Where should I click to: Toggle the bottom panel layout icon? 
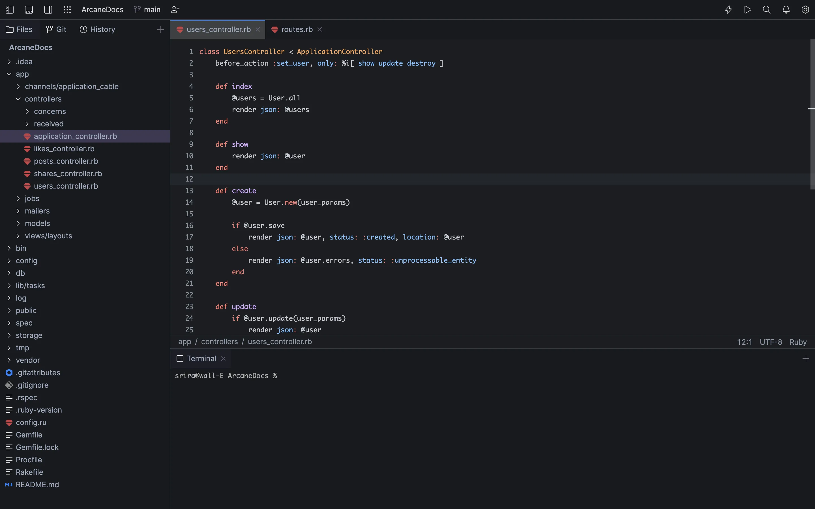(29, 9)
